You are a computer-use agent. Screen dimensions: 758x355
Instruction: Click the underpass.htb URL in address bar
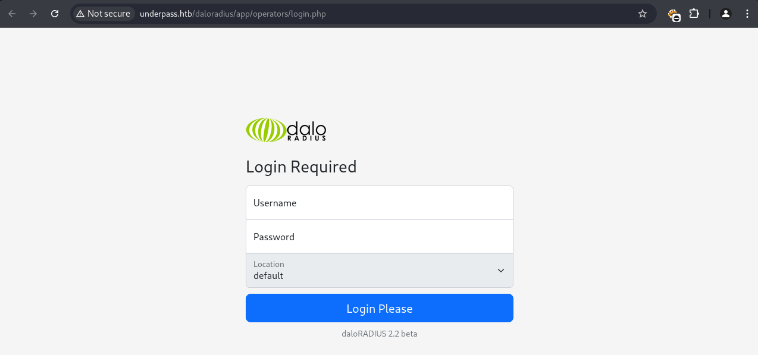[233, 14]
